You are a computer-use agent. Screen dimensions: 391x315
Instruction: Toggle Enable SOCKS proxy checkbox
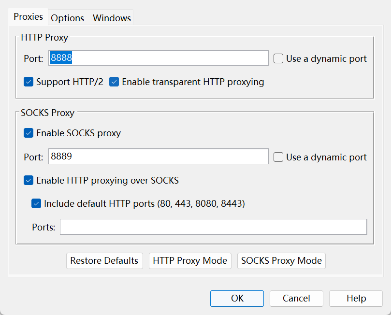(x=29, y=133)
